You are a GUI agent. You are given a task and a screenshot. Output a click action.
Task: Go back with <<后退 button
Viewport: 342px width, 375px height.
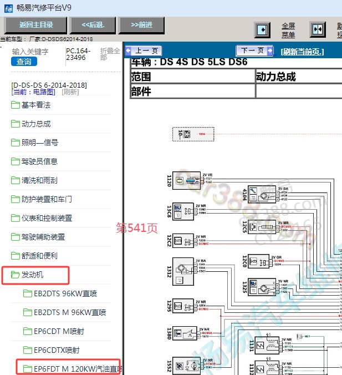(x=93, y=25)
